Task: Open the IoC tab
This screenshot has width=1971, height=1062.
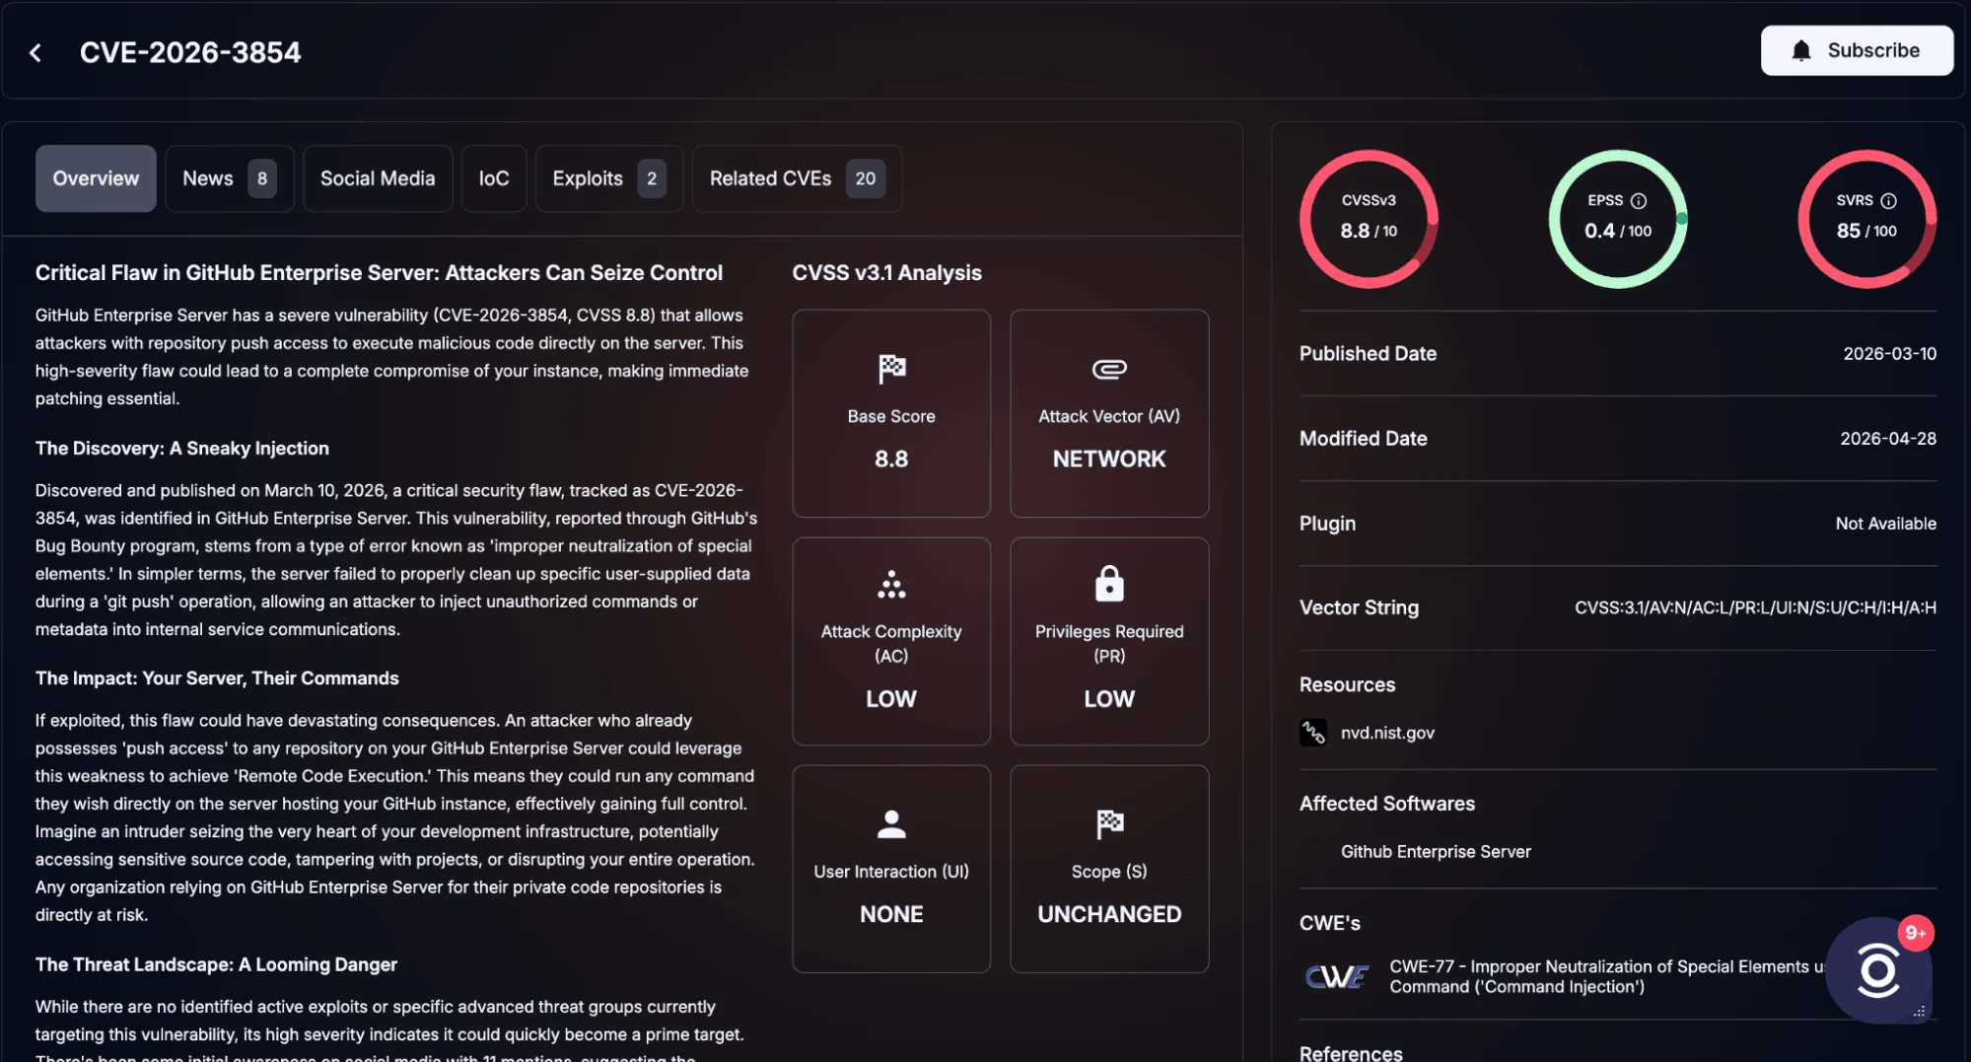Action: 494,178
